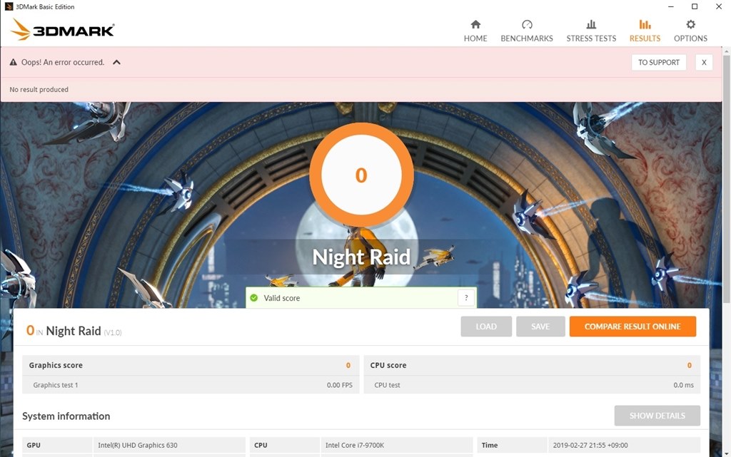Click the TO SUPPORT button

pyautogui.click(x=659, y=62)
